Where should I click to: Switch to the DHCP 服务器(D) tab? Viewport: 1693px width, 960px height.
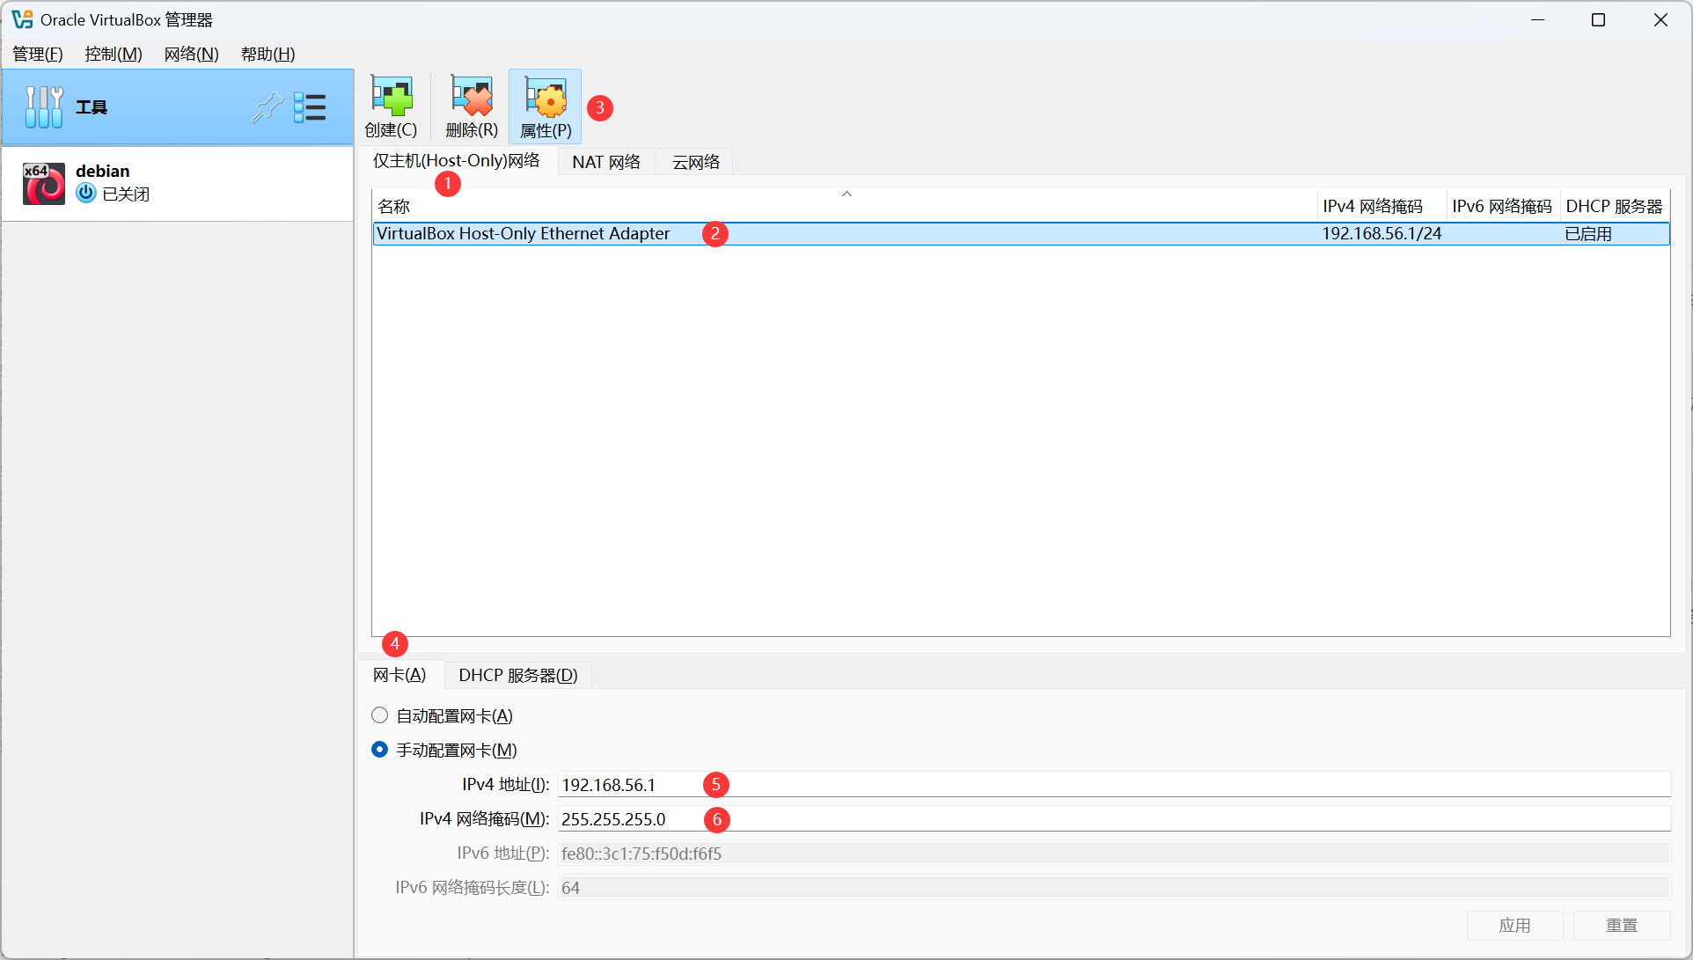518,675
